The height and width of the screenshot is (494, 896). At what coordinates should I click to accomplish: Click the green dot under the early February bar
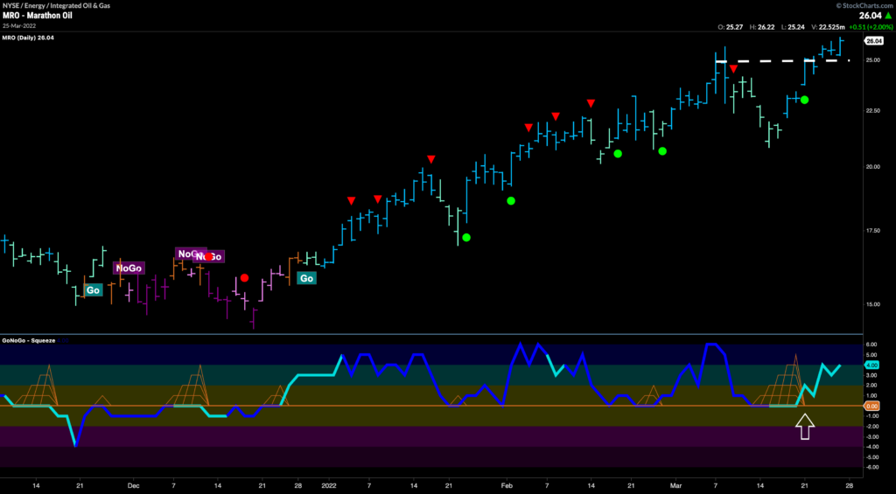(x=511, y=200)
